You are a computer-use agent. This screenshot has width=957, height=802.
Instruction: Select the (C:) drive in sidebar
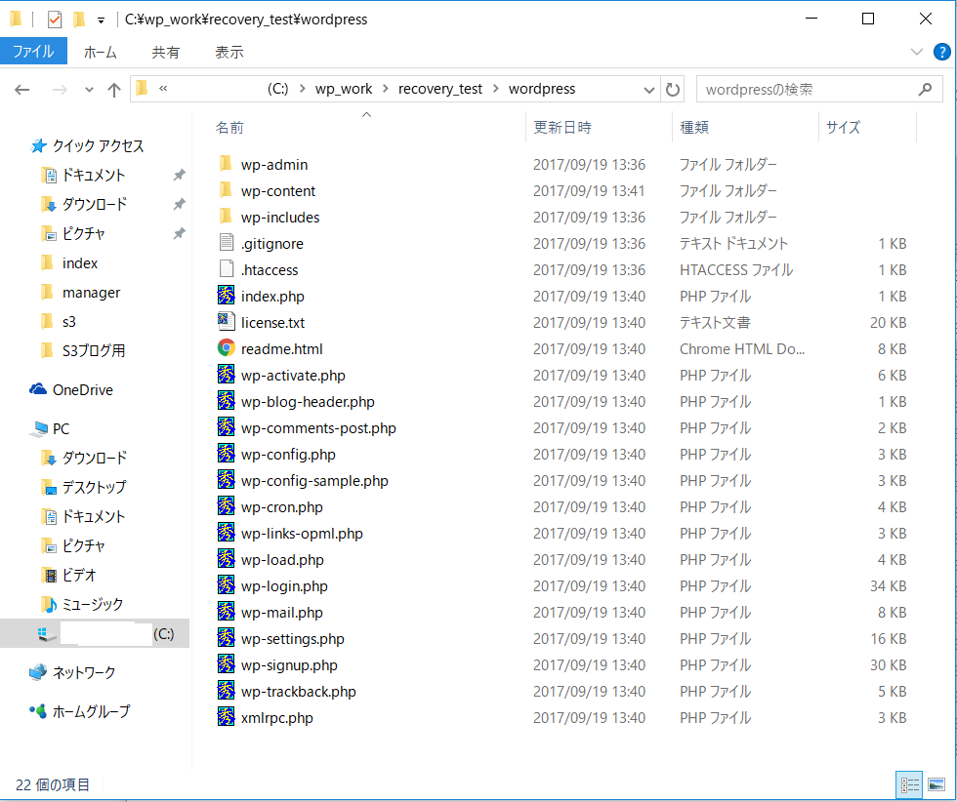coord(95,633)
